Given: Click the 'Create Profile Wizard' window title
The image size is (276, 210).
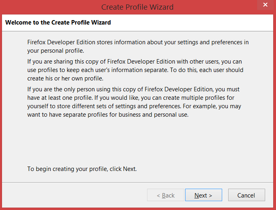Looking at the screenshot, I should pyautogui.click(x=137, y=7).
